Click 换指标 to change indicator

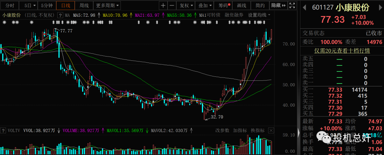click(258, 130)
